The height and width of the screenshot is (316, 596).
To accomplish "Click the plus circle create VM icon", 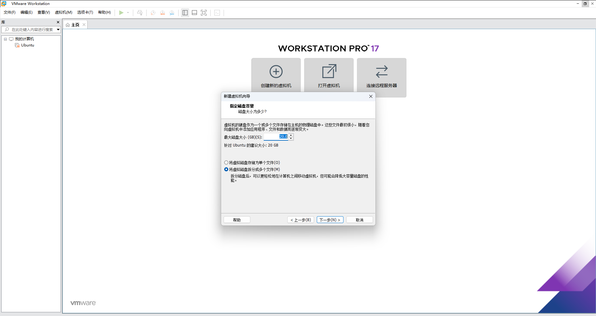I will pyautogui.click(x=276, y=72).
